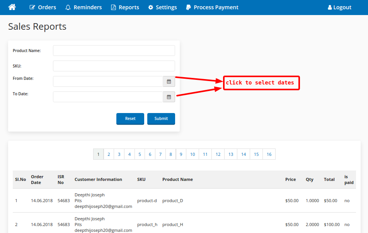Go to the Reports page
This screenshot has height=233, width=368.
click(x=125, y=7)
